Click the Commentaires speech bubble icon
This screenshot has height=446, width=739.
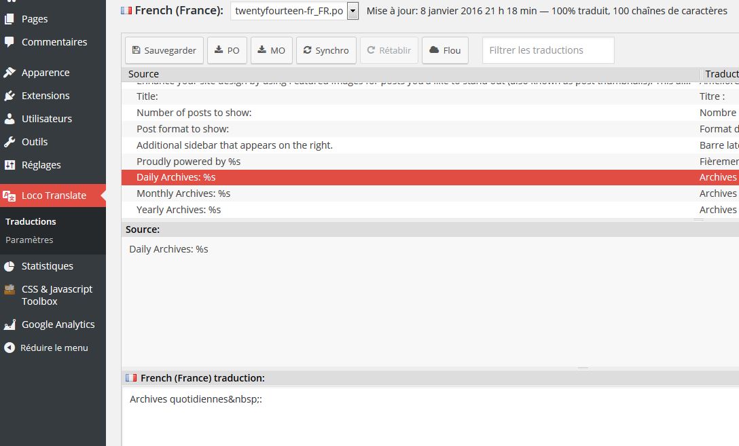point(9,42)
